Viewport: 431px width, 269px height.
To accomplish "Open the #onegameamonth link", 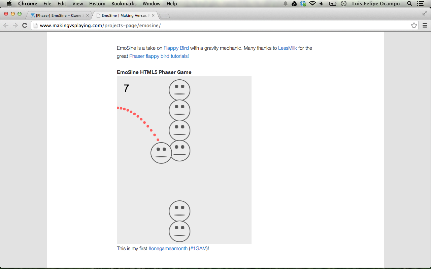I will point(168,248).
